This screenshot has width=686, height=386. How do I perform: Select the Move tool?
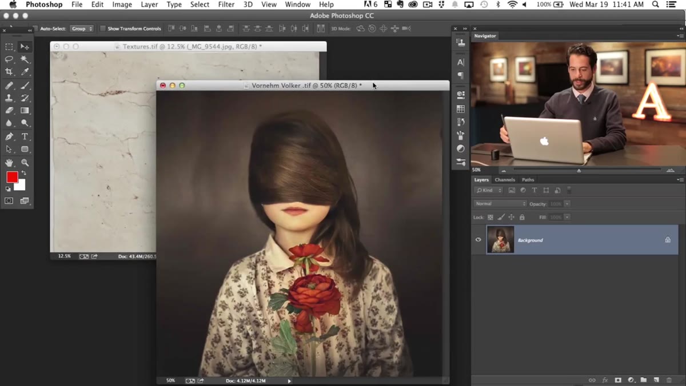click(25, 47)
